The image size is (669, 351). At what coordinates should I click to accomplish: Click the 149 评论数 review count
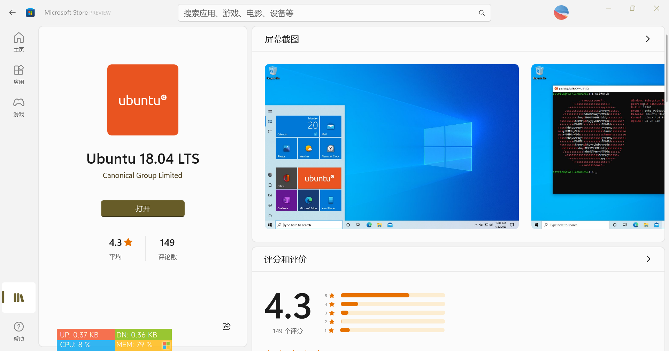[x=167, y=249]
